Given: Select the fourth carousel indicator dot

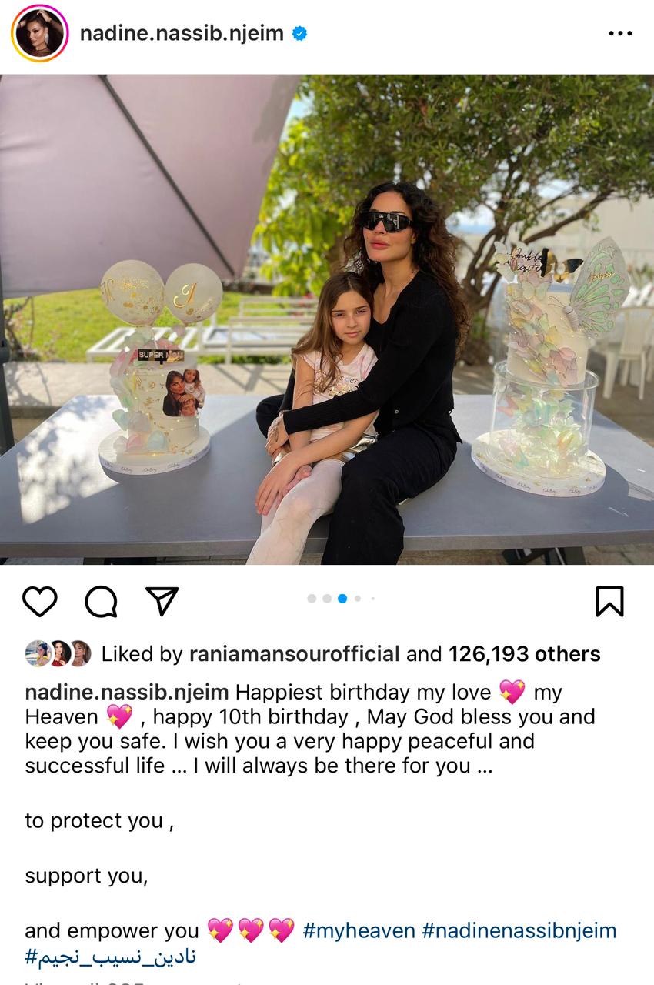Looking at the screenshot, I should (358, 598).
